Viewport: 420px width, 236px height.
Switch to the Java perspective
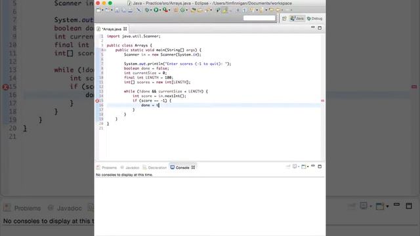click(x=297, y=18)
